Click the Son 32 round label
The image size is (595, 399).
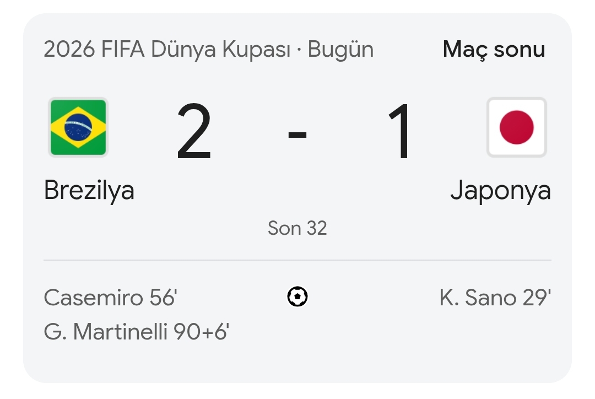click(x=297, y=228)
